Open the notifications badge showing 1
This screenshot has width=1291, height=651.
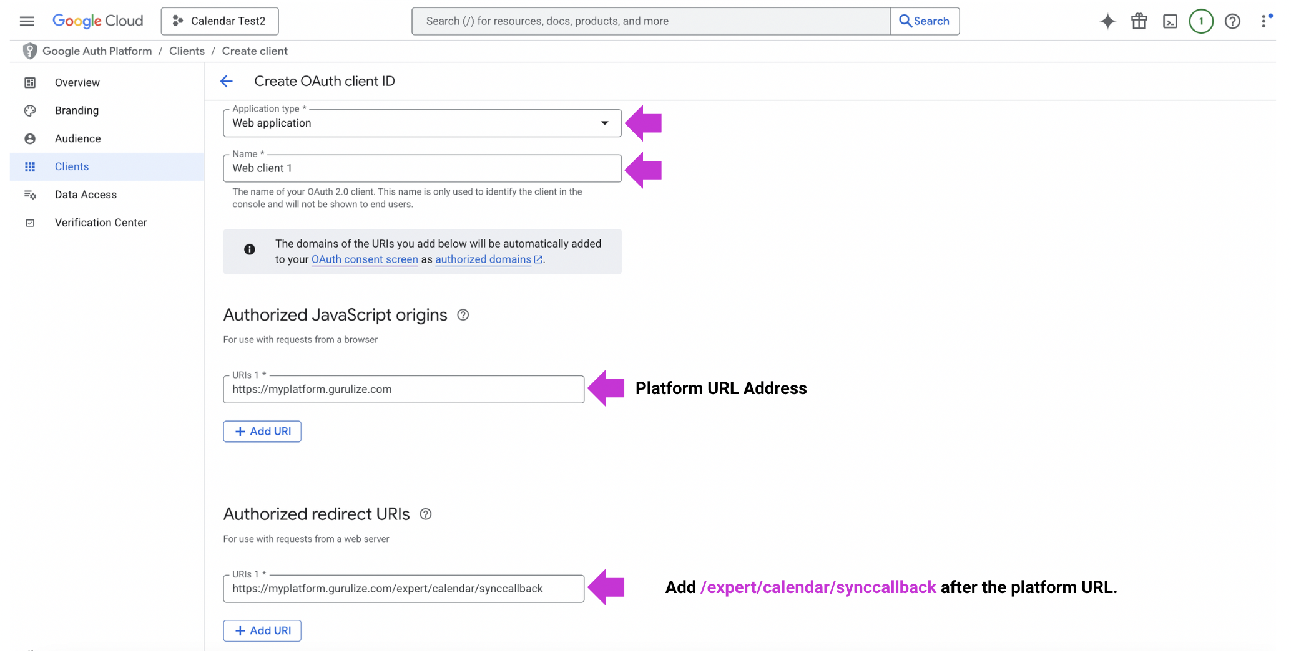coord(1201,21)
